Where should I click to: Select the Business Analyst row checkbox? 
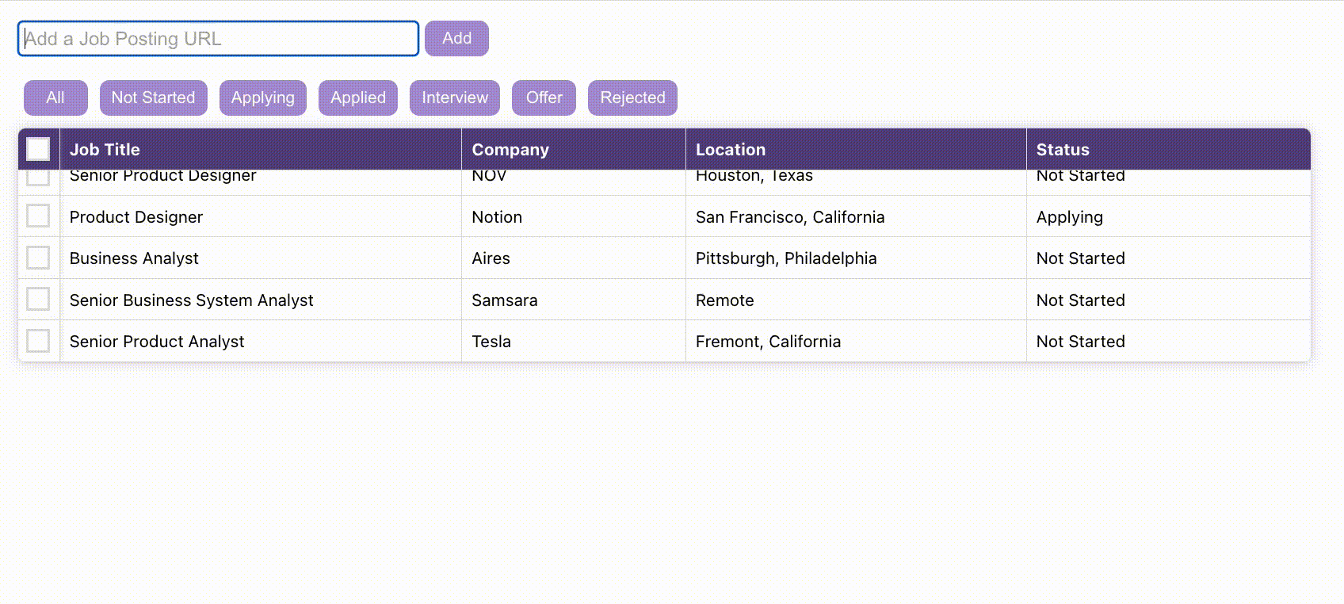coord(38,258)
